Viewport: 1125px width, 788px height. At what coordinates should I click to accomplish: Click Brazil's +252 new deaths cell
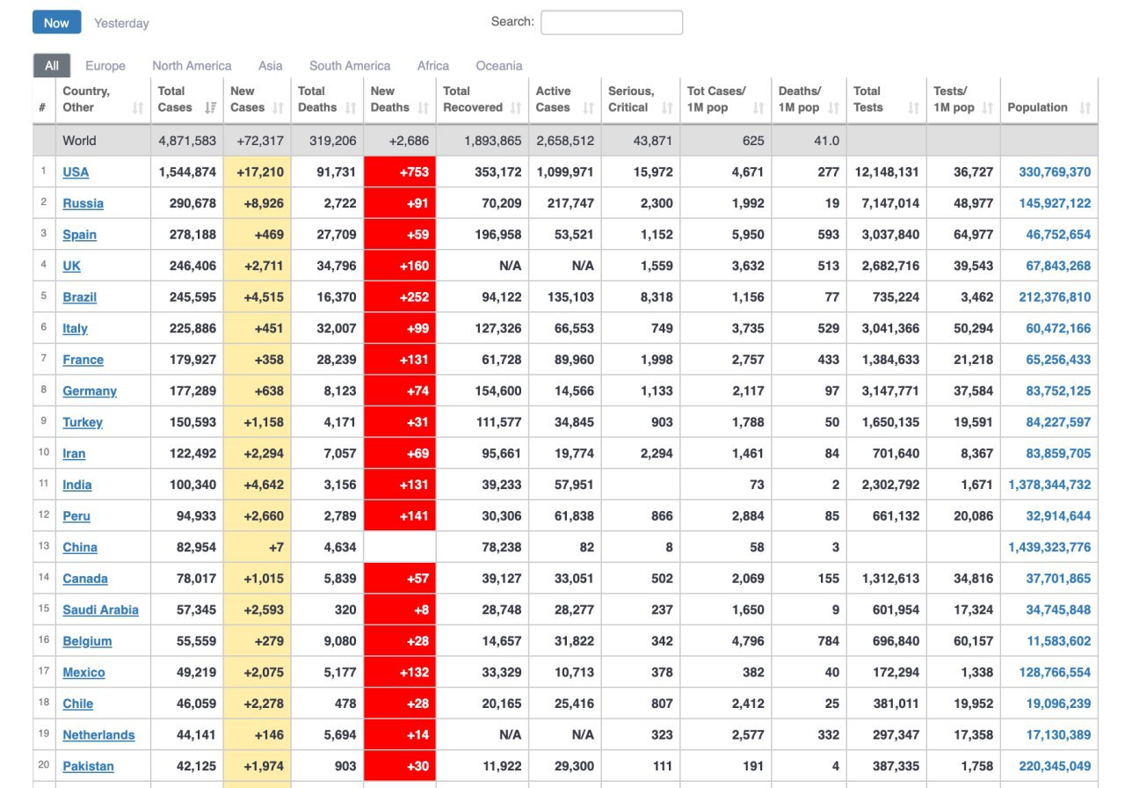(x=400, y=296)
